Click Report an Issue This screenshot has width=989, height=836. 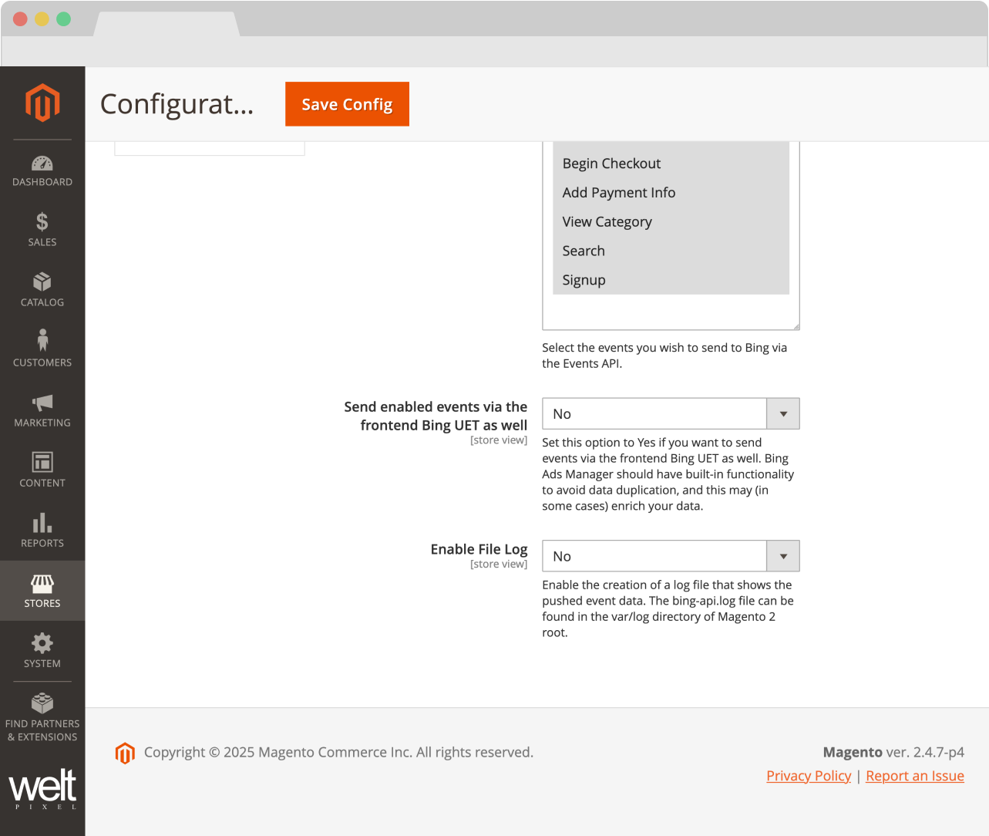point(914,775)
